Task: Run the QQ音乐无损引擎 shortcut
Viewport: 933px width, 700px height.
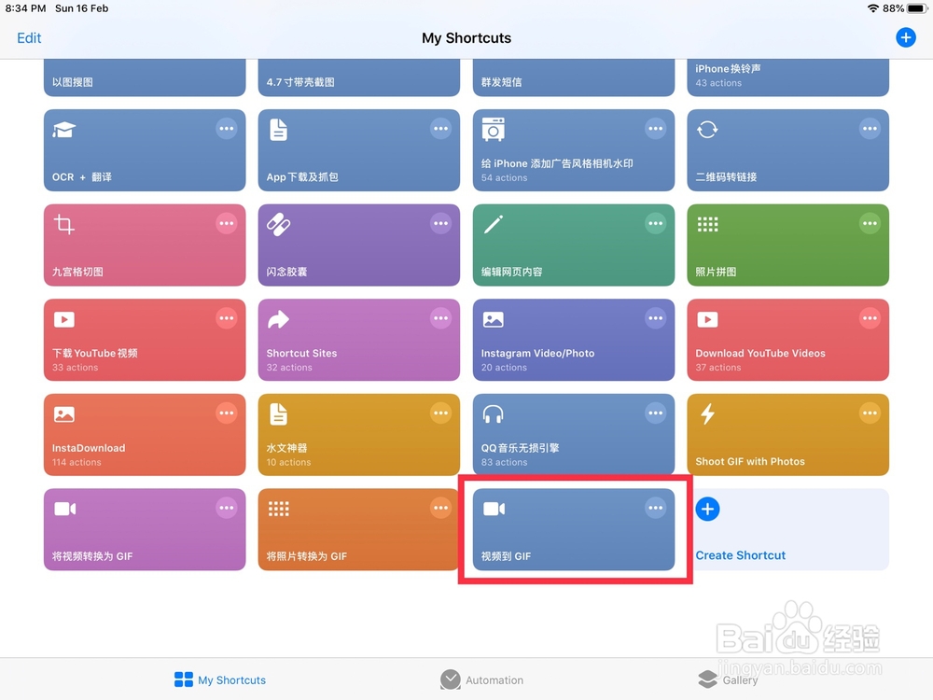Action: point(574,435)
